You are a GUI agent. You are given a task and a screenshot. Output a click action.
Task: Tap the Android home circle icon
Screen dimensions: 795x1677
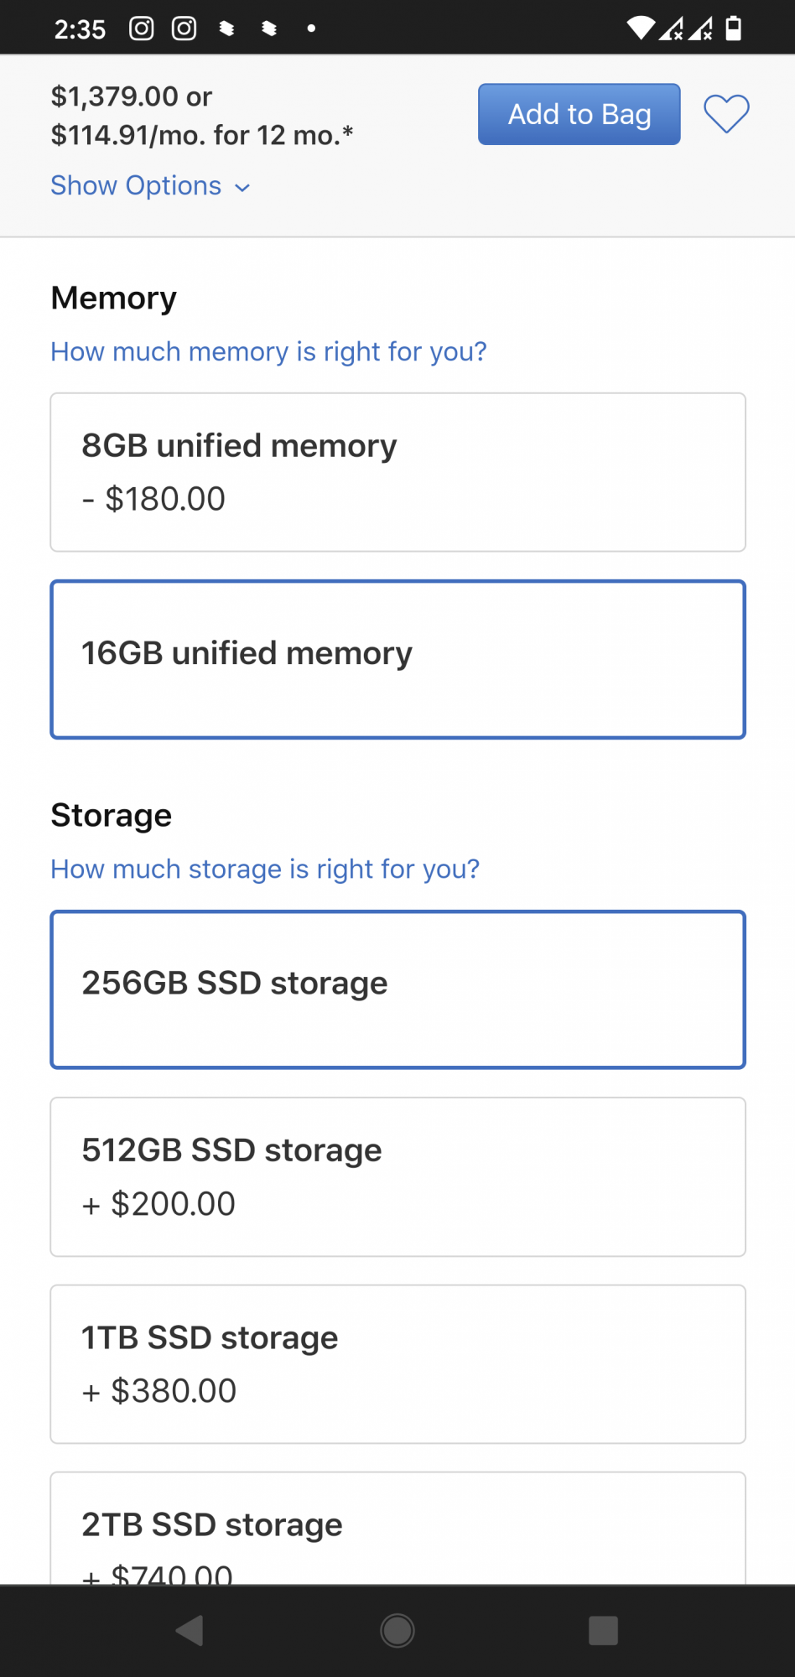[x=397, y=1631]
